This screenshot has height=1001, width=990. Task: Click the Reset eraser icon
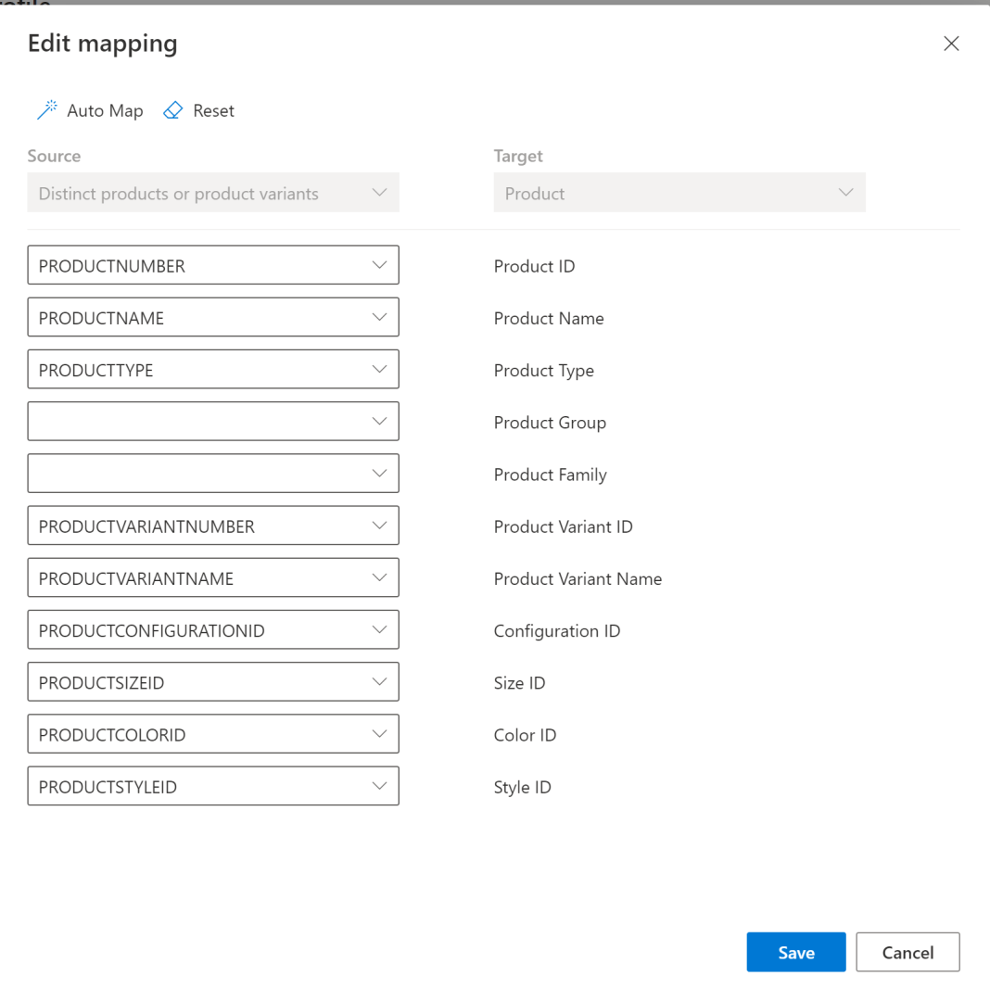(x=173, y=110)
